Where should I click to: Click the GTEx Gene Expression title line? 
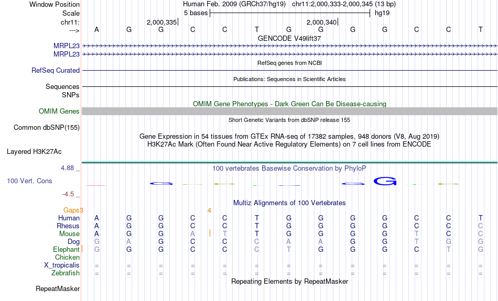(289, 137)
